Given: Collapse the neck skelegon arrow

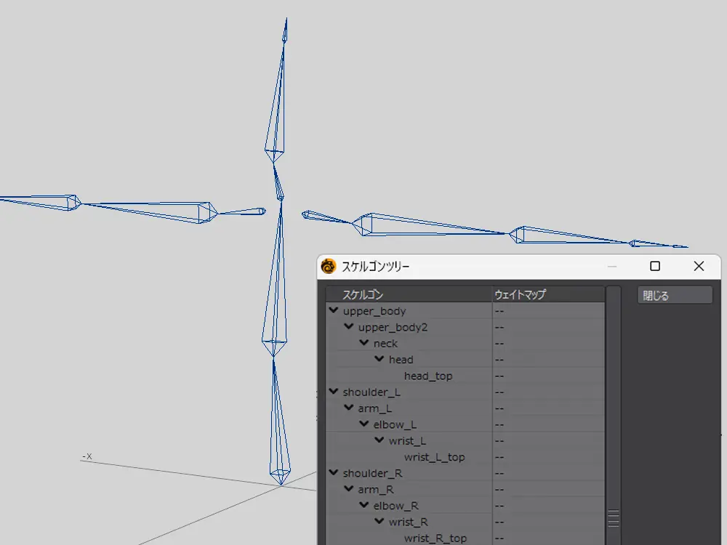Looking at the screenshot, I should pyautogui.click(x=364, y=342).
